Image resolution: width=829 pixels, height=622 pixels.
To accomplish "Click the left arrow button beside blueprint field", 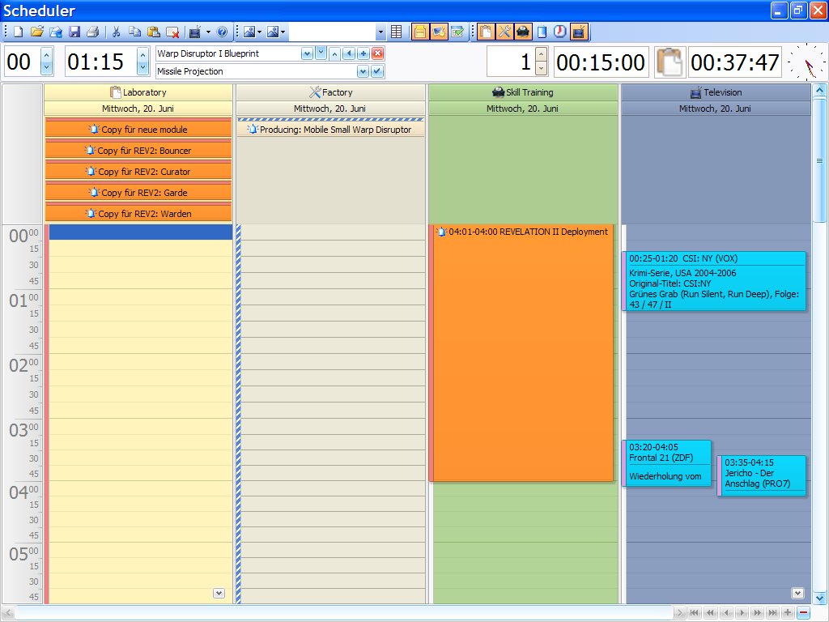I will click(349, 53).
